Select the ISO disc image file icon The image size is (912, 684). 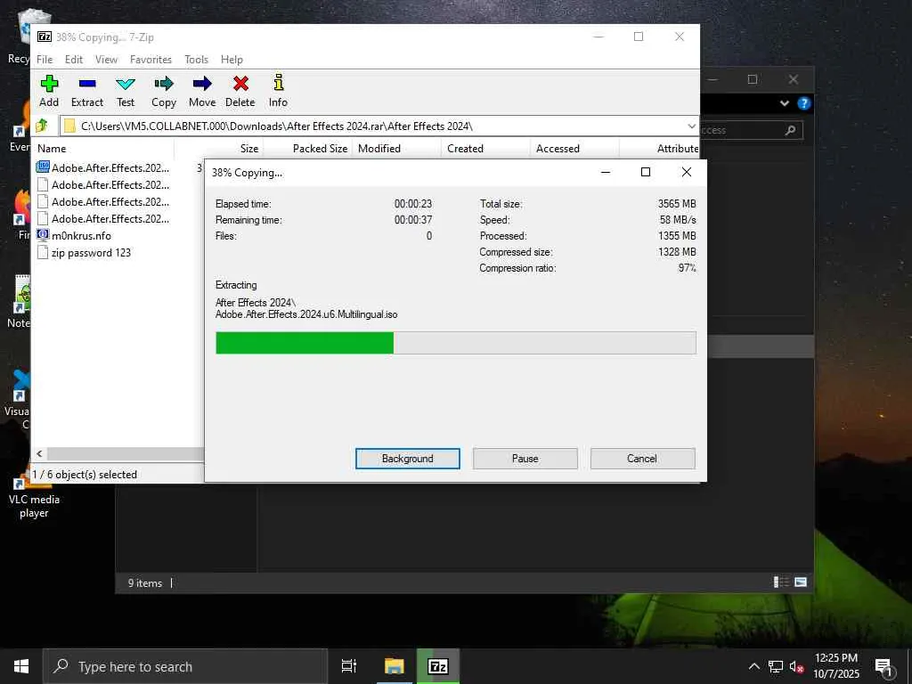pyautogui.click(x=43, y=167)
